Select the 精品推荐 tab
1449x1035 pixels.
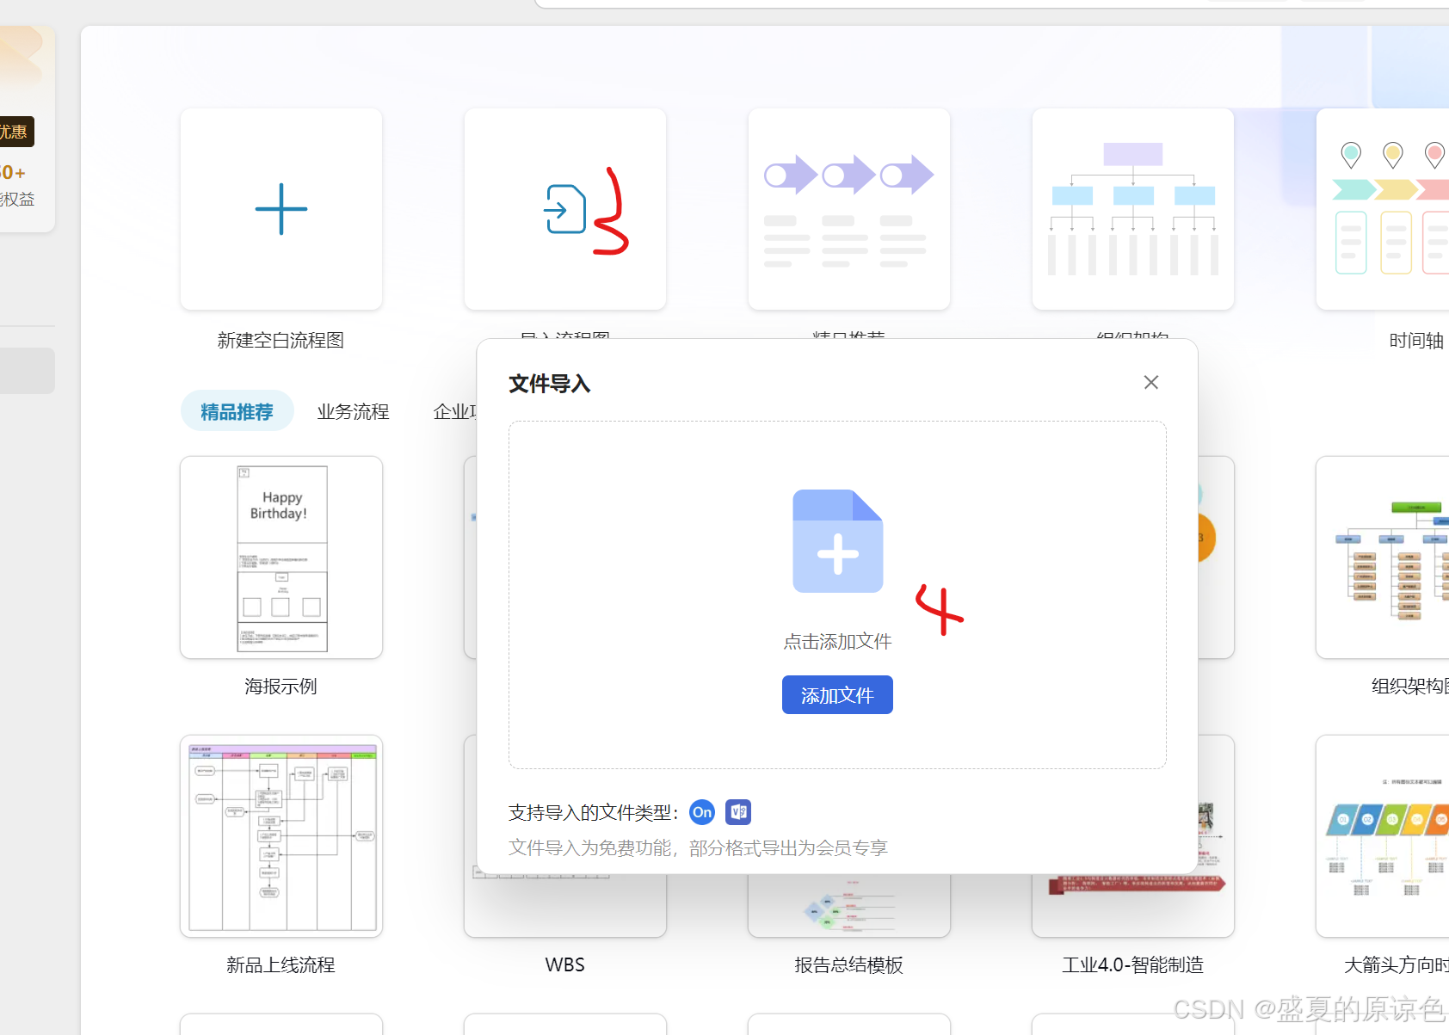click(237, 411)
